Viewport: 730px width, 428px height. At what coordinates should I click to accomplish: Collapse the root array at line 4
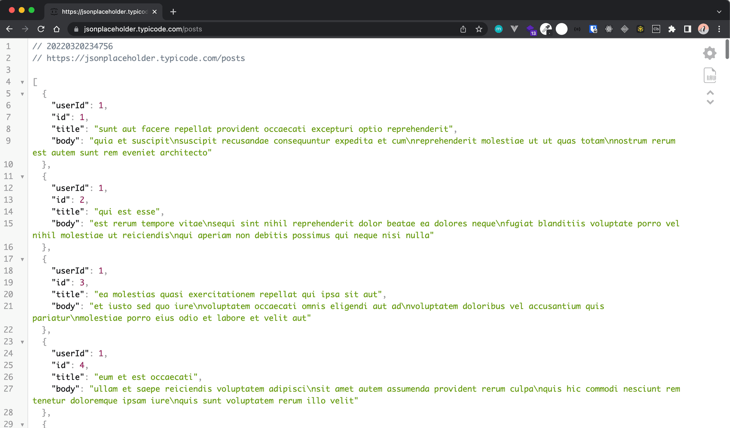(22, 82)
